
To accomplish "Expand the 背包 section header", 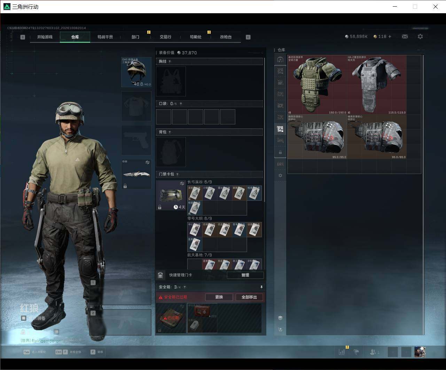I will click(209, 132).
